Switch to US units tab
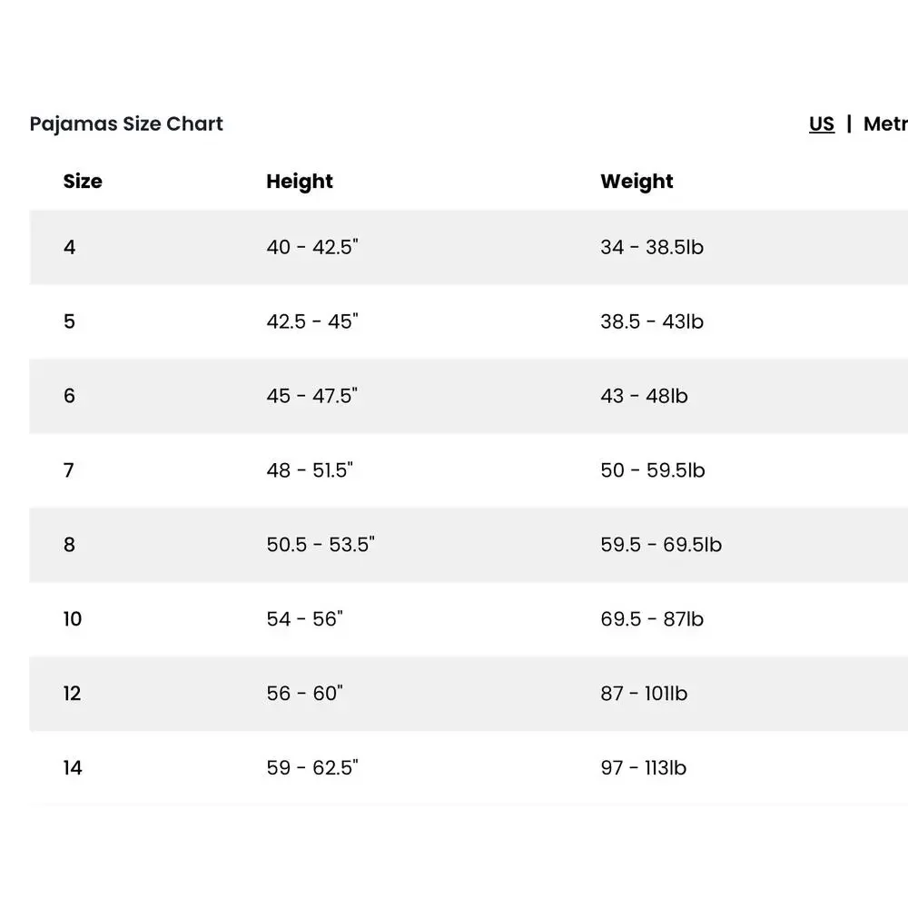 pos(821,123)
